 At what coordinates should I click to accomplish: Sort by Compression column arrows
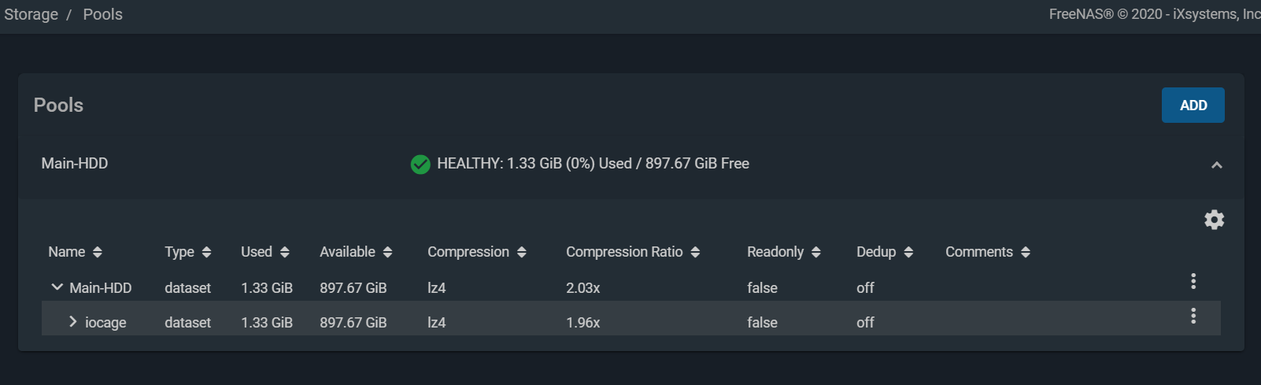point(522,252)
